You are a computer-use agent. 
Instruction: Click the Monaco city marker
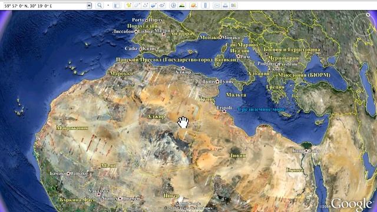220,38
